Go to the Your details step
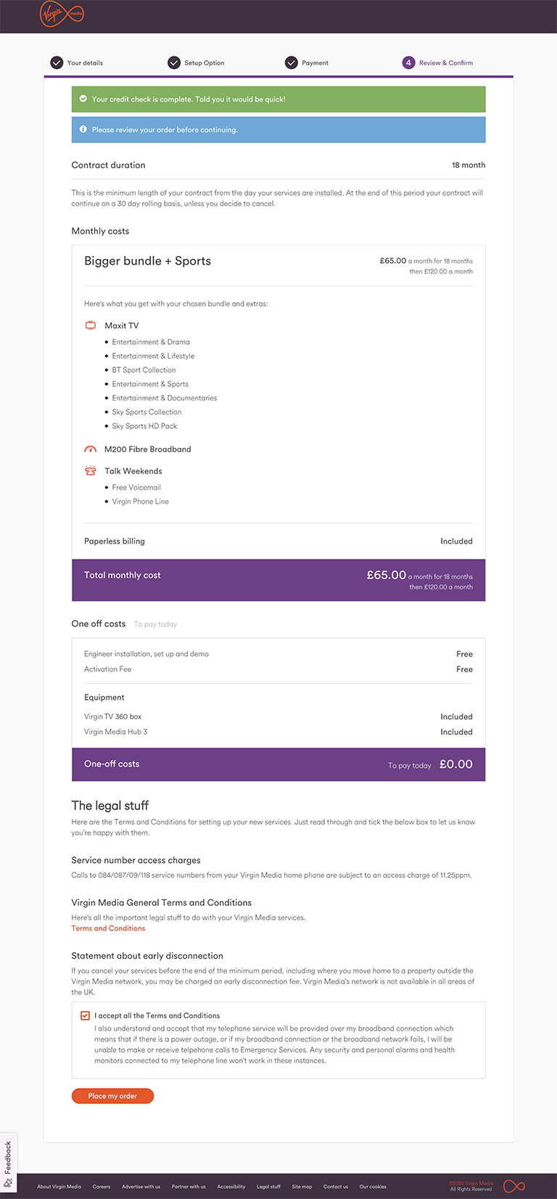 85,63
